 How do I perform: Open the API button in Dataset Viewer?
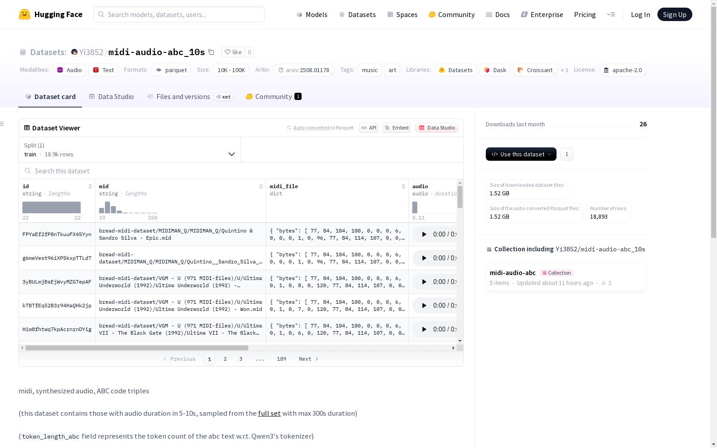(369, 128)
